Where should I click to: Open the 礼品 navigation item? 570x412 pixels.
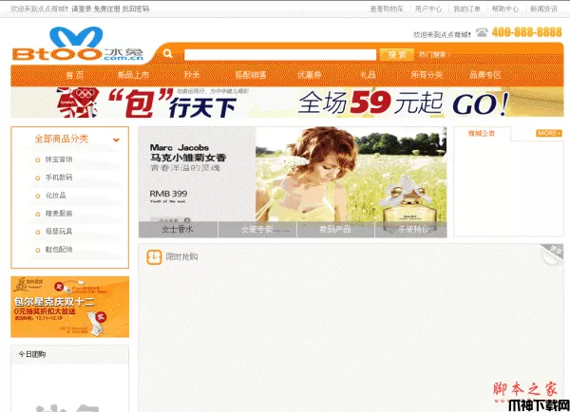click(368, 75)
